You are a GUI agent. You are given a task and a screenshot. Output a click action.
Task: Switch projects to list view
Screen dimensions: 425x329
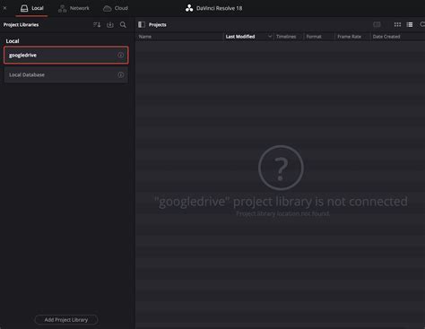(410, 25)
